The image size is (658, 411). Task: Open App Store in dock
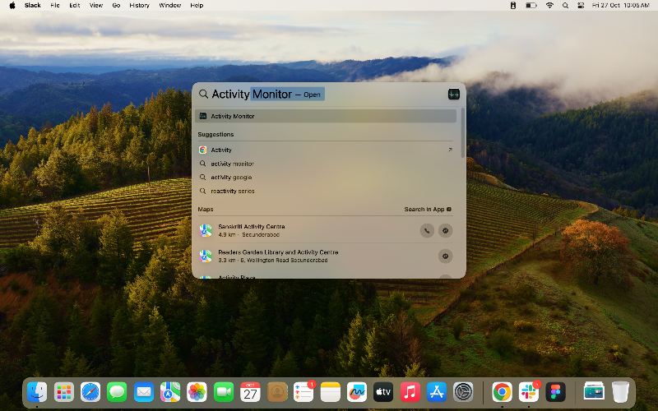click(x=437, y=392)
